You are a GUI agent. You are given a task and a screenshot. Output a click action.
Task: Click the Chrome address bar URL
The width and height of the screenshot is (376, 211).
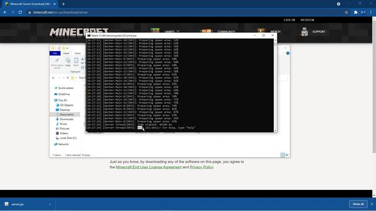[x=61, y=12]
